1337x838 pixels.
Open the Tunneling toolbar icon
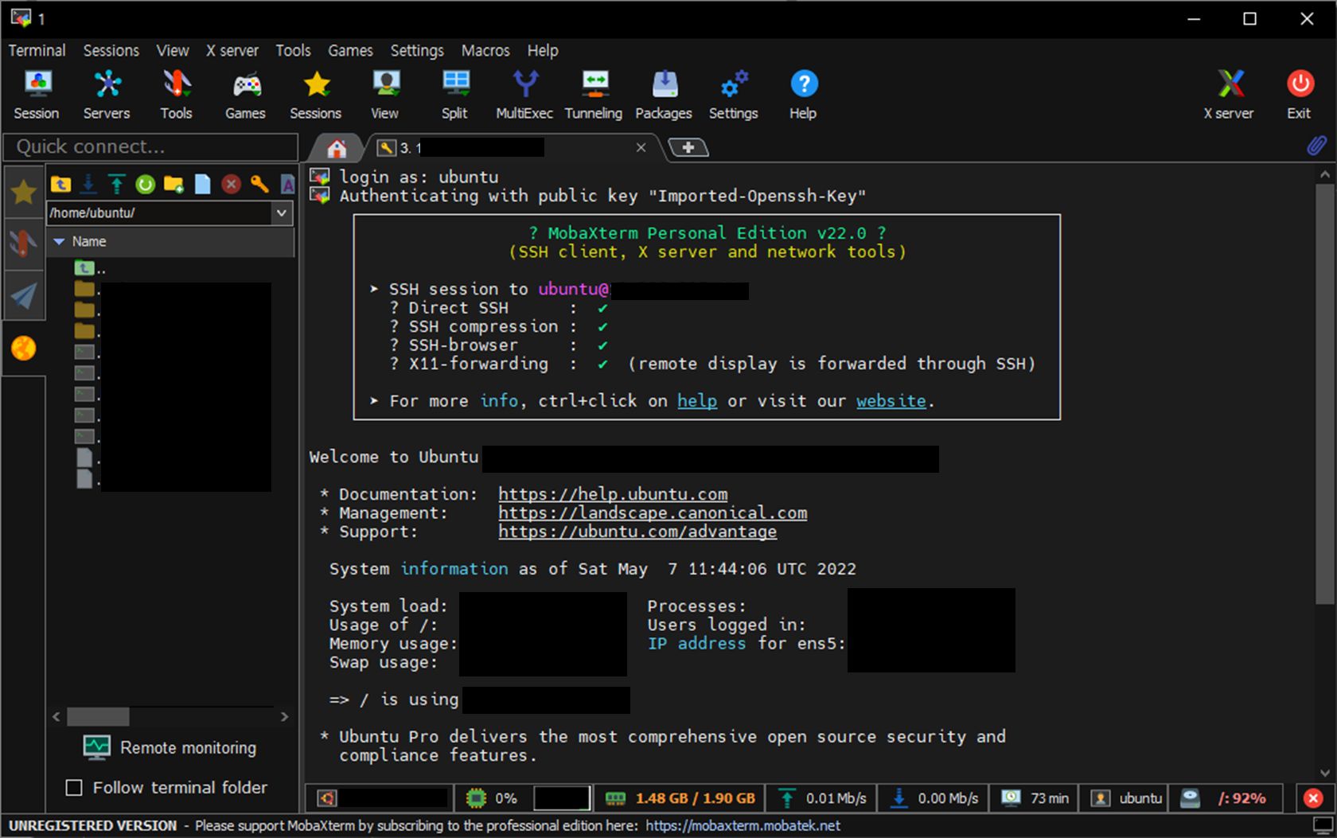click(594, 95)
